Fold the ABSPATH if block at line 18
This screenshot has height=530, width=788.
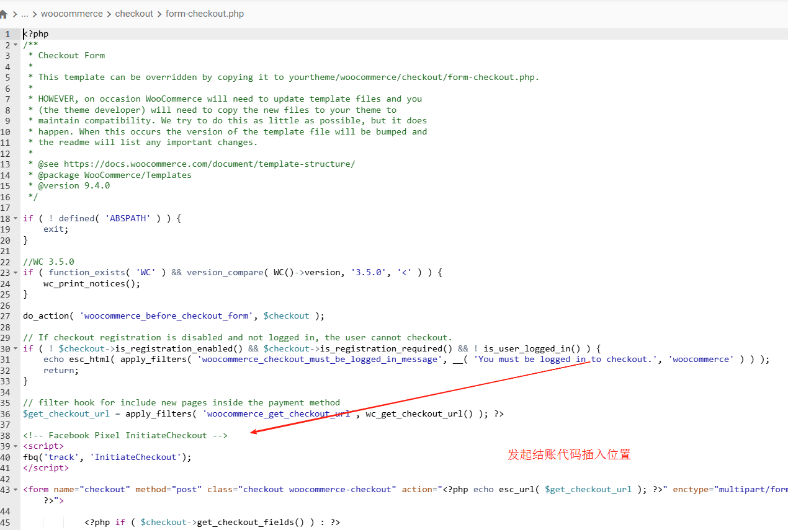(x=16, y=218)
